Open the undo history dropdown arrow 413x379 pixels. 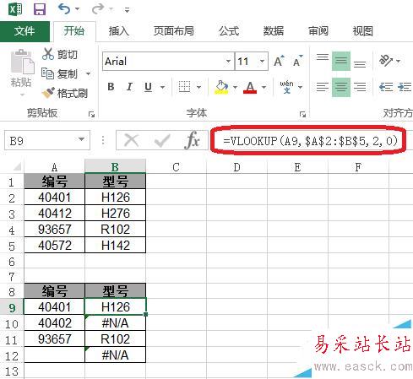(x=78, y=9)
